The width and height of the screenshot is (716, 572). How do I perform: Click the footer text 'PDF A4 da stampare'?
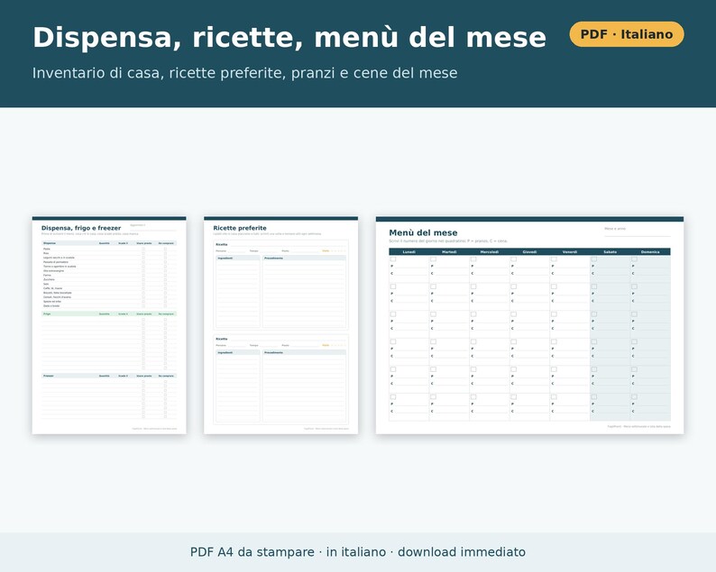point(252,552)
